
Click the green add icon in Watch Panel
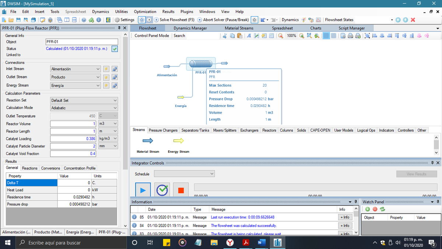pos(368,209)
